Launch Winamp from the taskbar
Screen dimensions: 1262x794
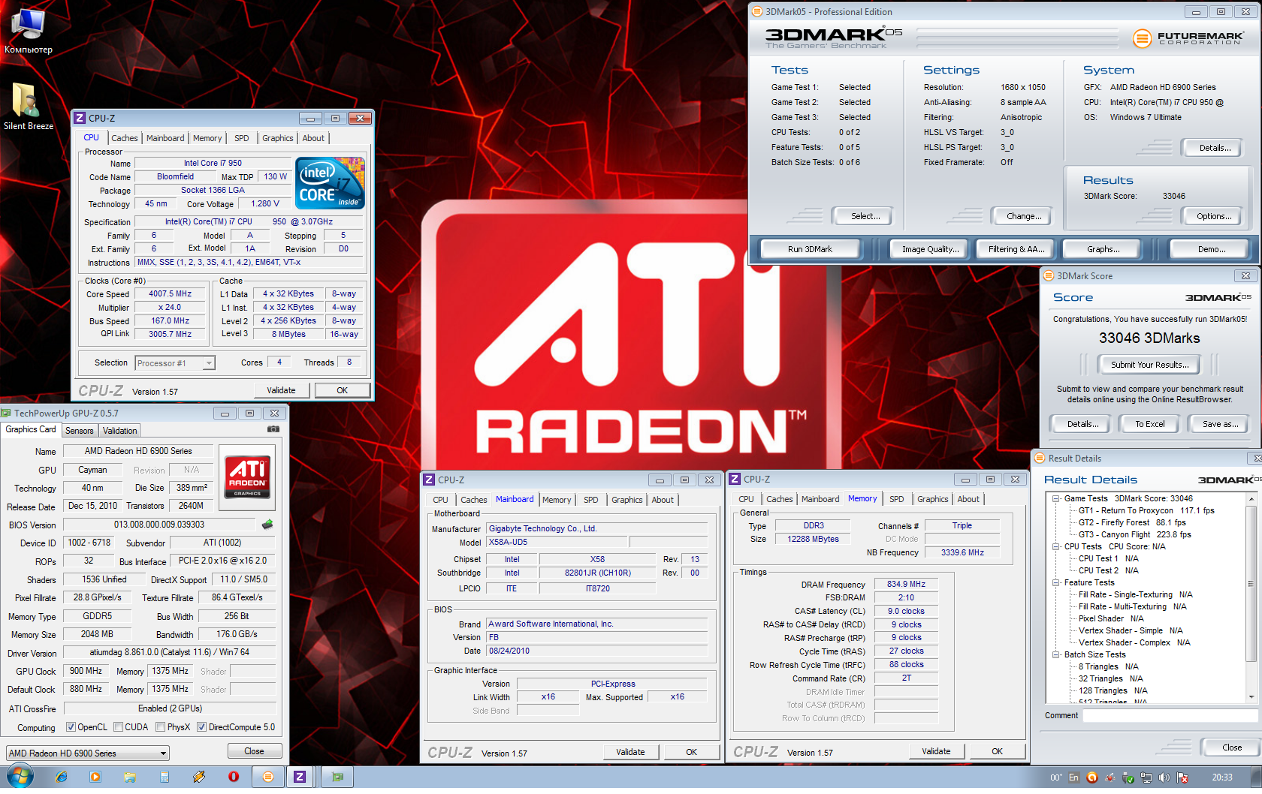tap(199, 777)
